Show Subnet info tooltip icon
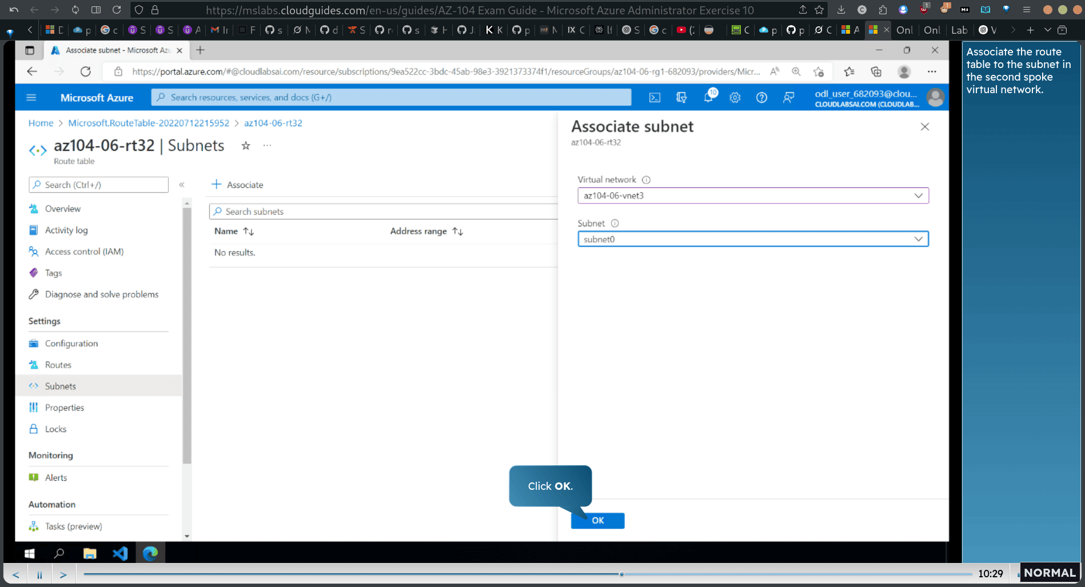 click(615, 223)
